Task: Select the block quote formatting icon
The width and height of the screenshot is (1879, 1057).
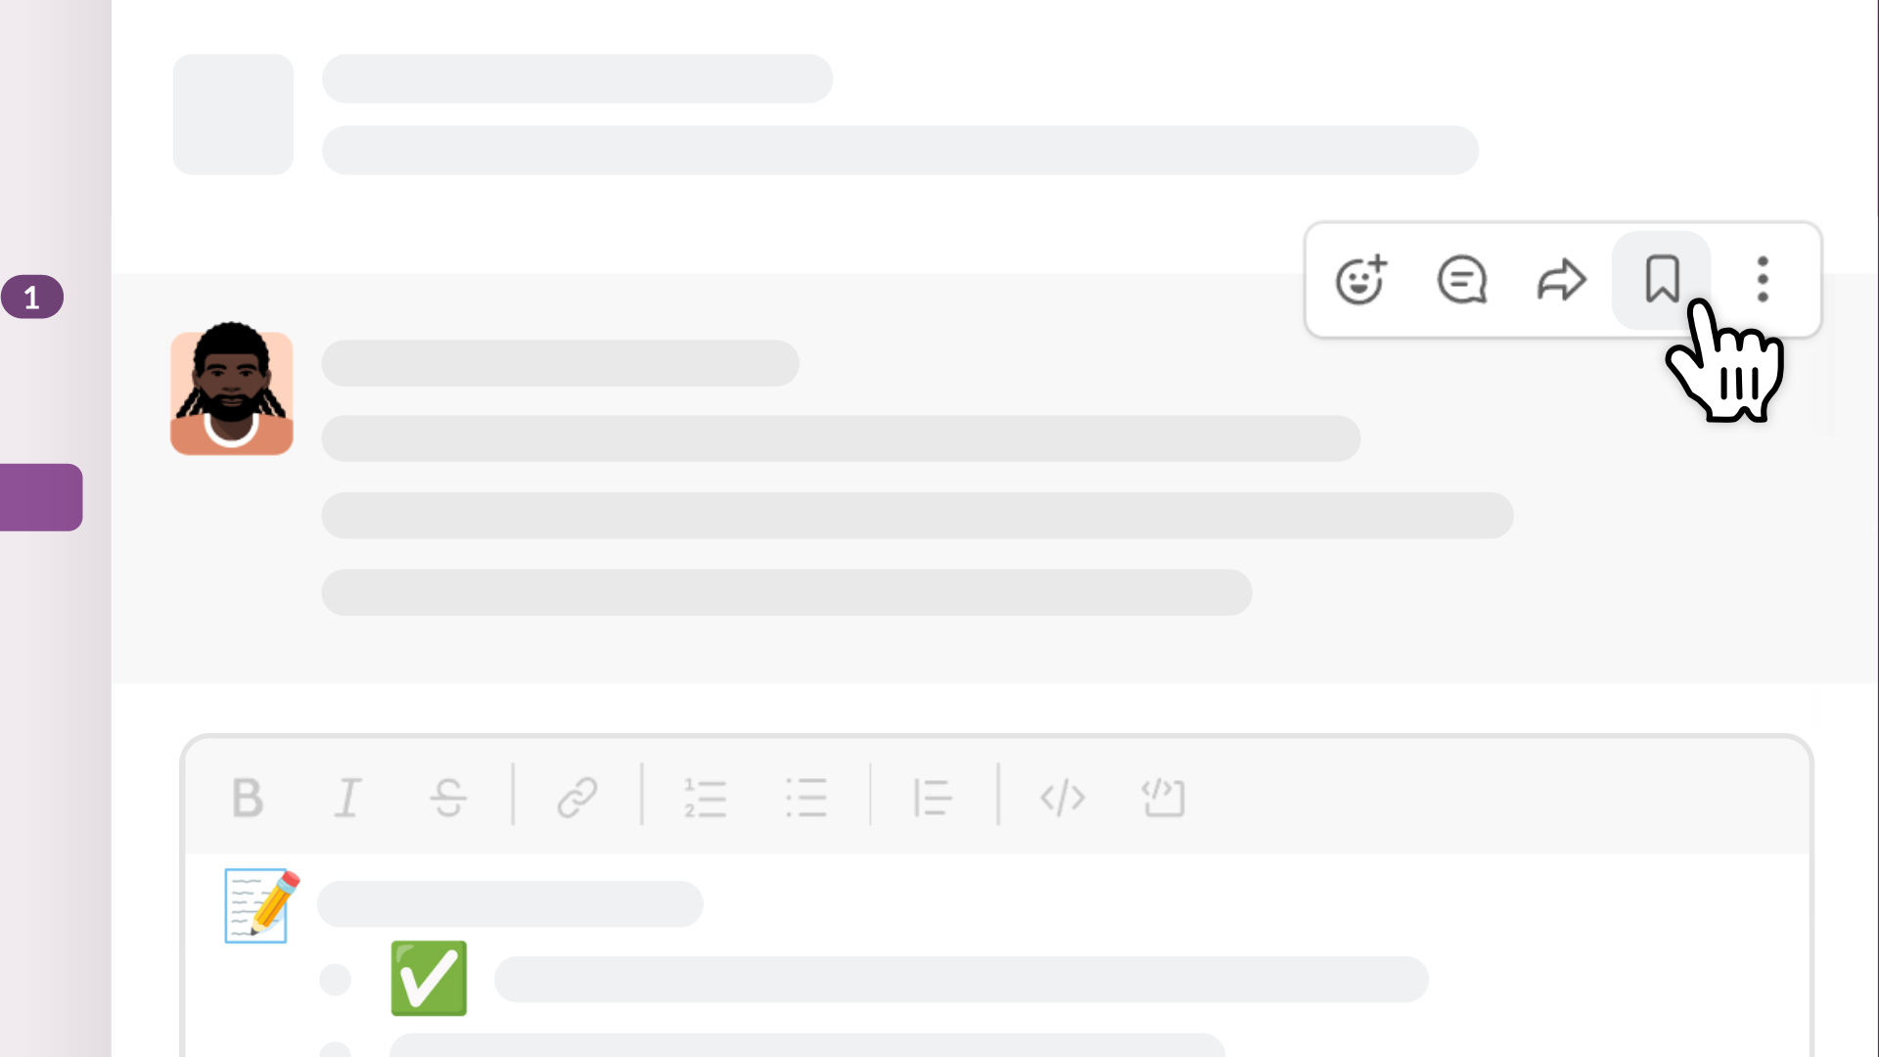Action: 933,797
